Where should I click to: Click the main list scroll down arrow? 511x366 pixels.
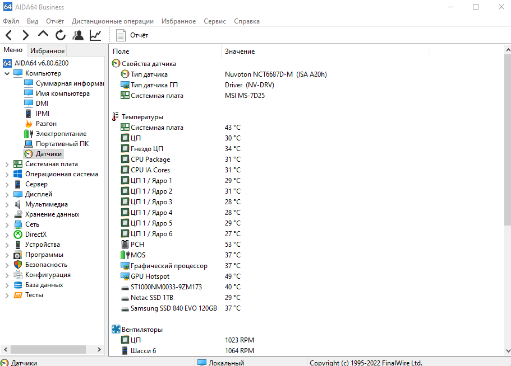coord(508,351)
